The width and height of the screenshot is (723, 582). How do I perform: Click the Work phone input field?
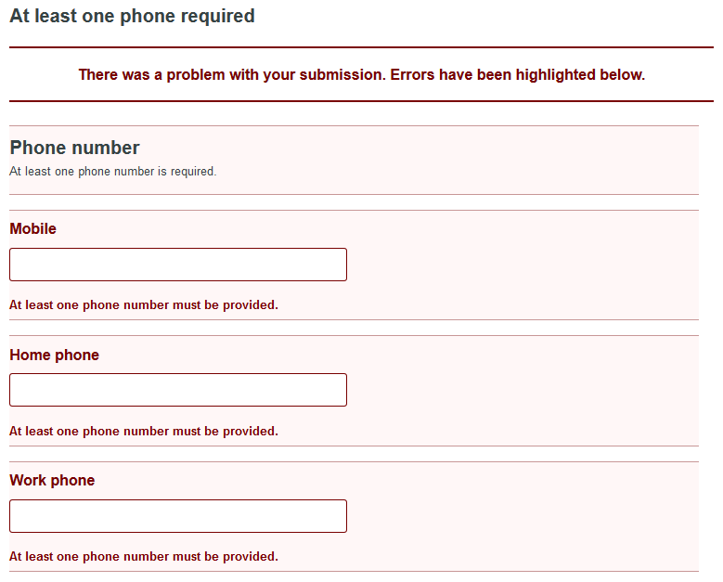click(x=178, y=516)
